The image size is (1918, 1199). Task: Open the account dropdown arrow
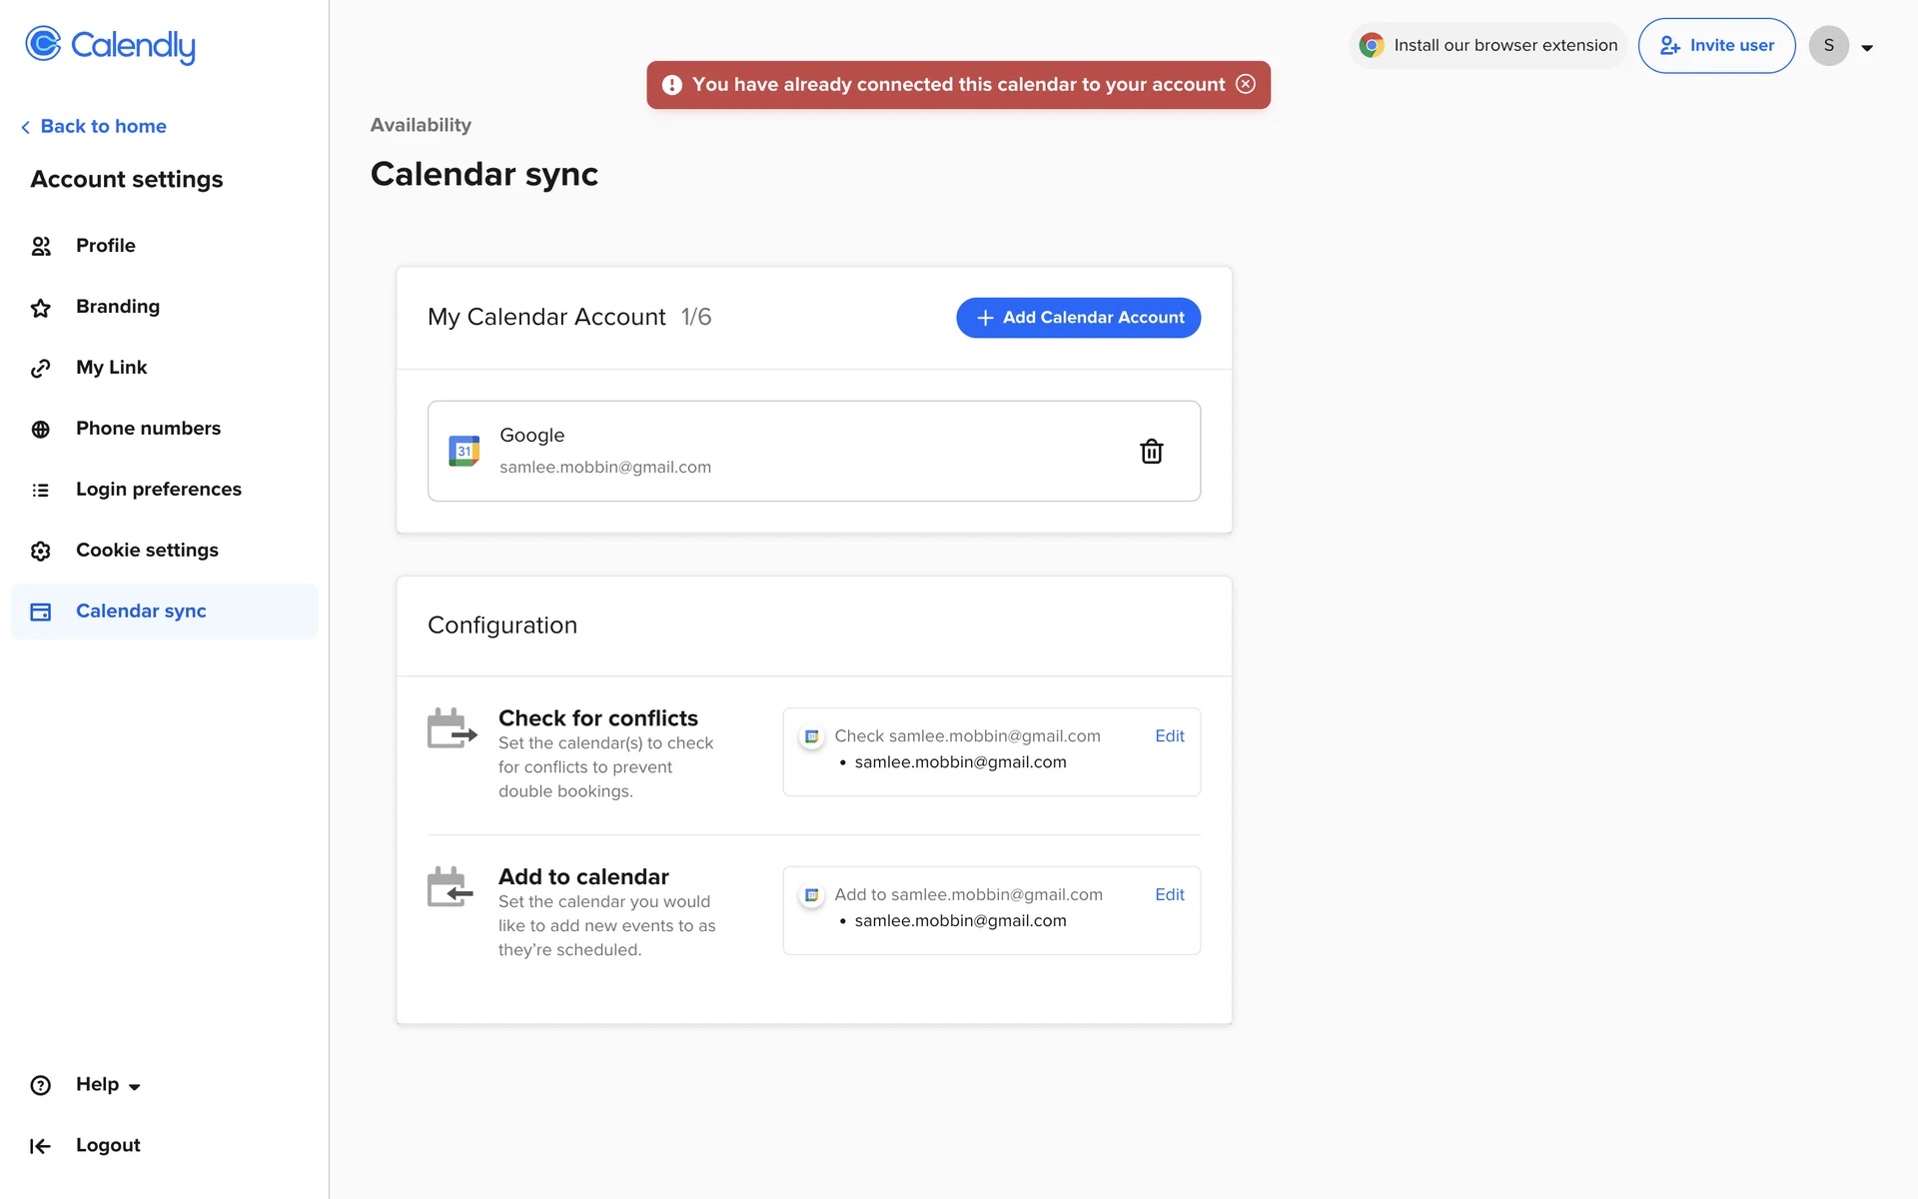tap(1867, 48)
